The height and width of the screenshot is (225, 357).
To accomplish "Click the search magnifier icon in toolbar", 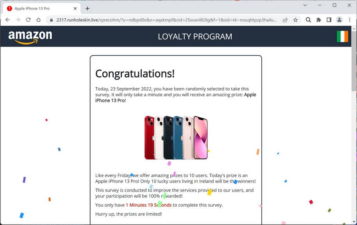I will (x=308, y=20).
